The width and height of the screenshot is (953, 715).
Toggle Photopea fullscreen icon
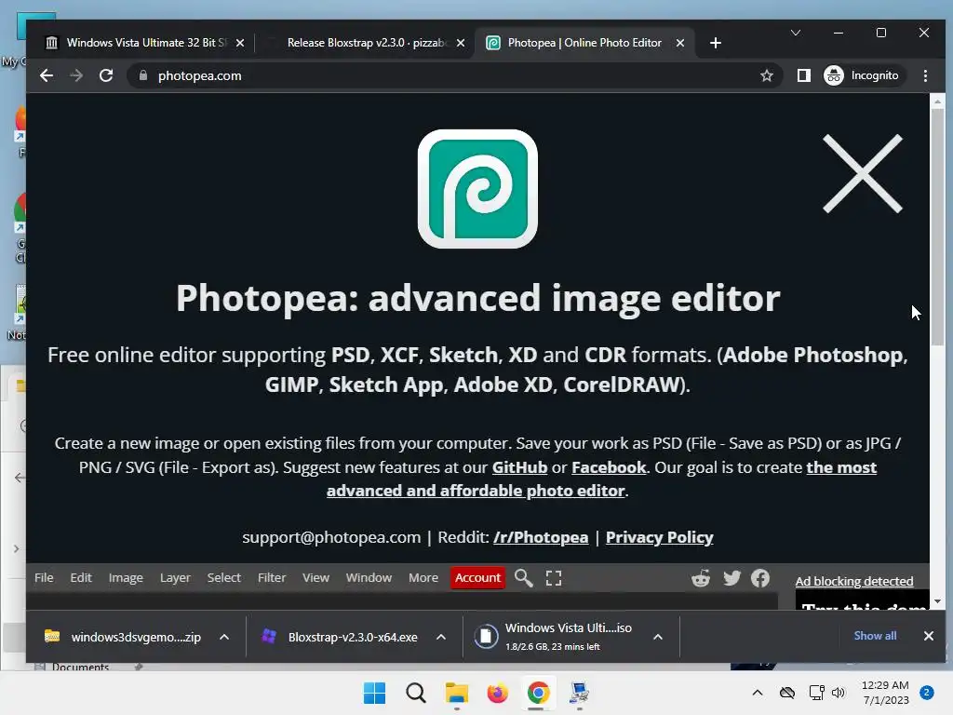click(x=553, y=578)
